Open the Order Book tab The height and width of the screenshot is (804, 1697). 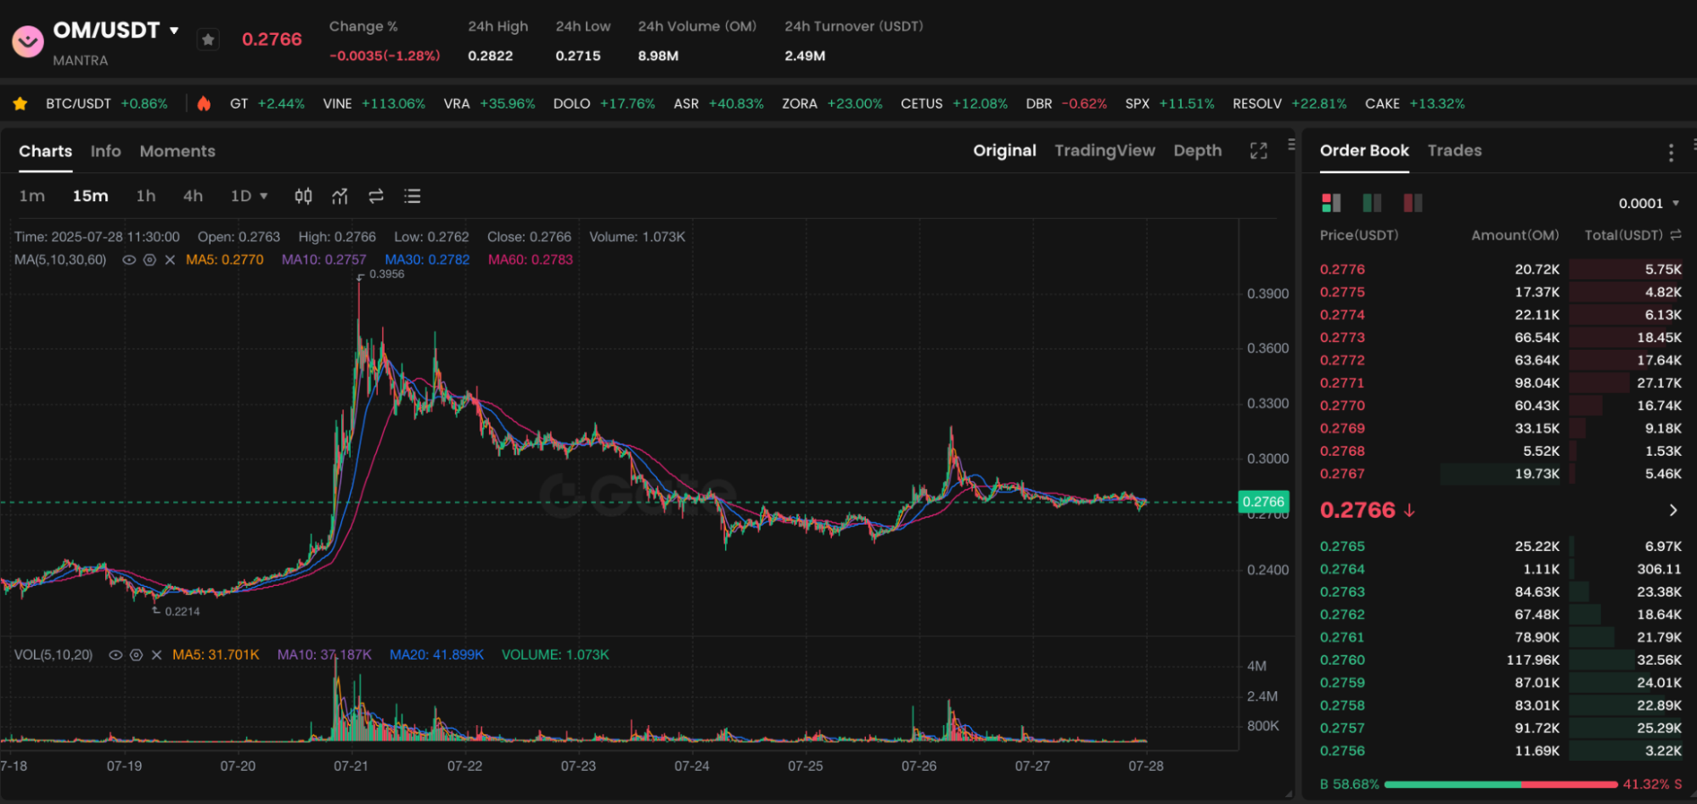pyautogui.click(x=1364, y=150)
